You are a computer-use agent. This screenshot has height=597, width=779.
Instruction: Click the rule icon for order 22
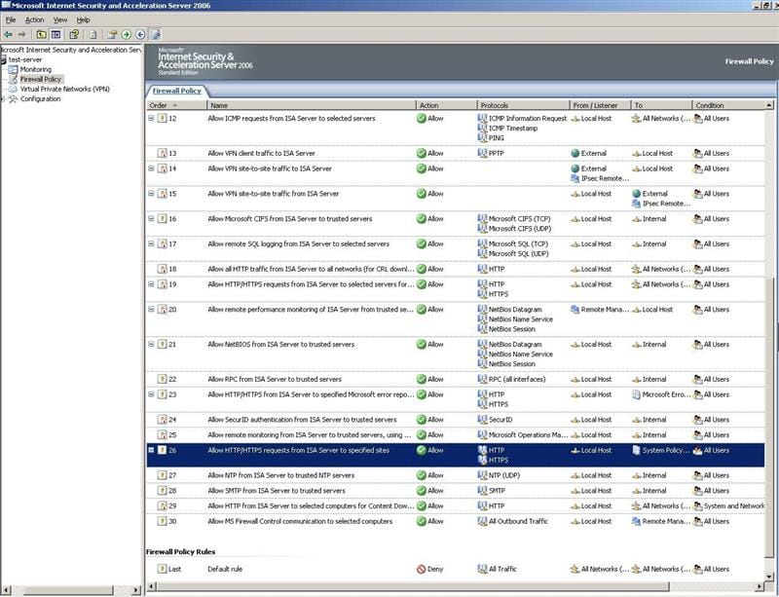(162, 379)
